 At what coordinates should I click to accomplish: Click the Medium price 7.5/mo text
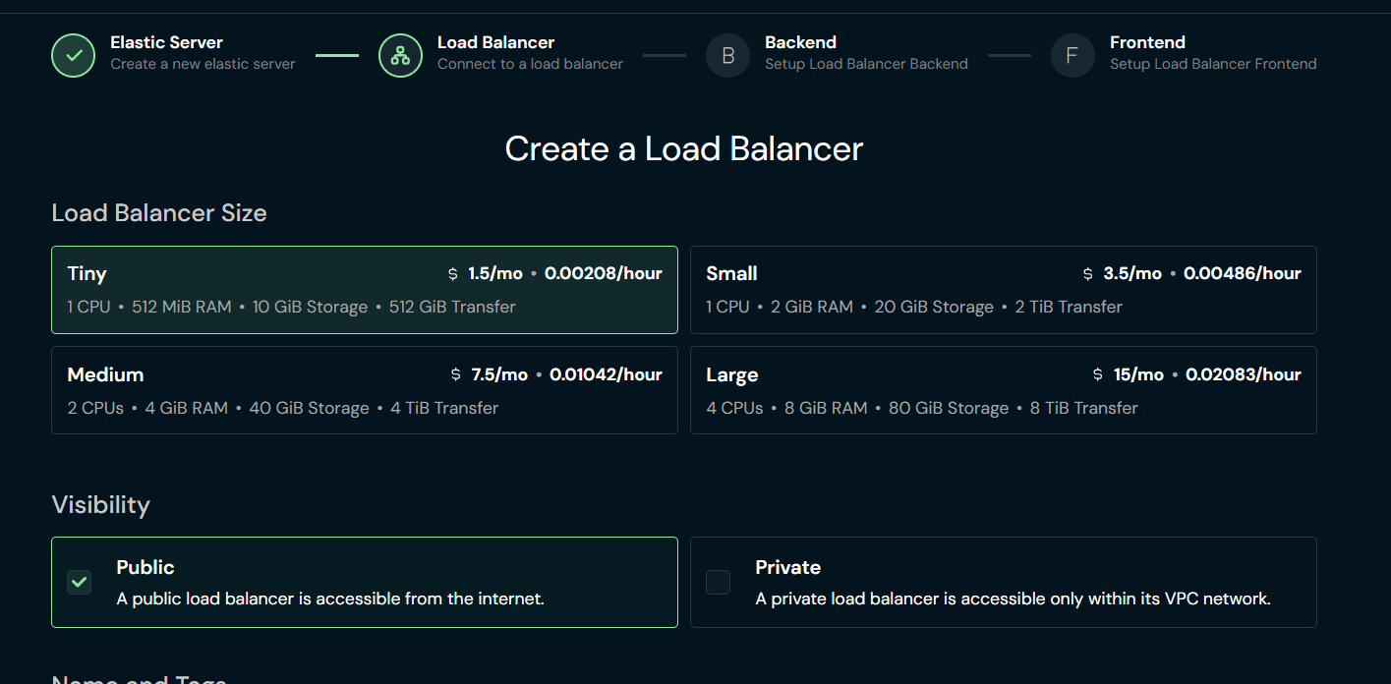499,374
